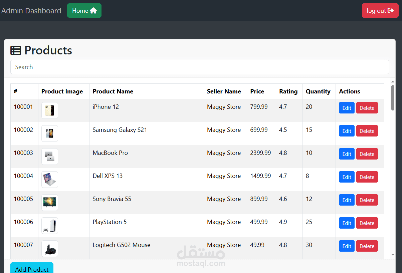Click the Products list icon in the heading

[16, 50]
